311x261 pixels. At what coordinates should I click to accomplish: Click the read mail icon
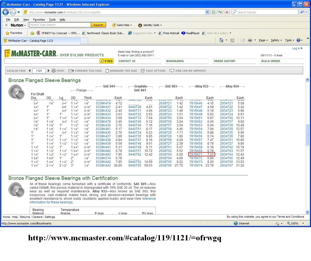pos(243,40)
